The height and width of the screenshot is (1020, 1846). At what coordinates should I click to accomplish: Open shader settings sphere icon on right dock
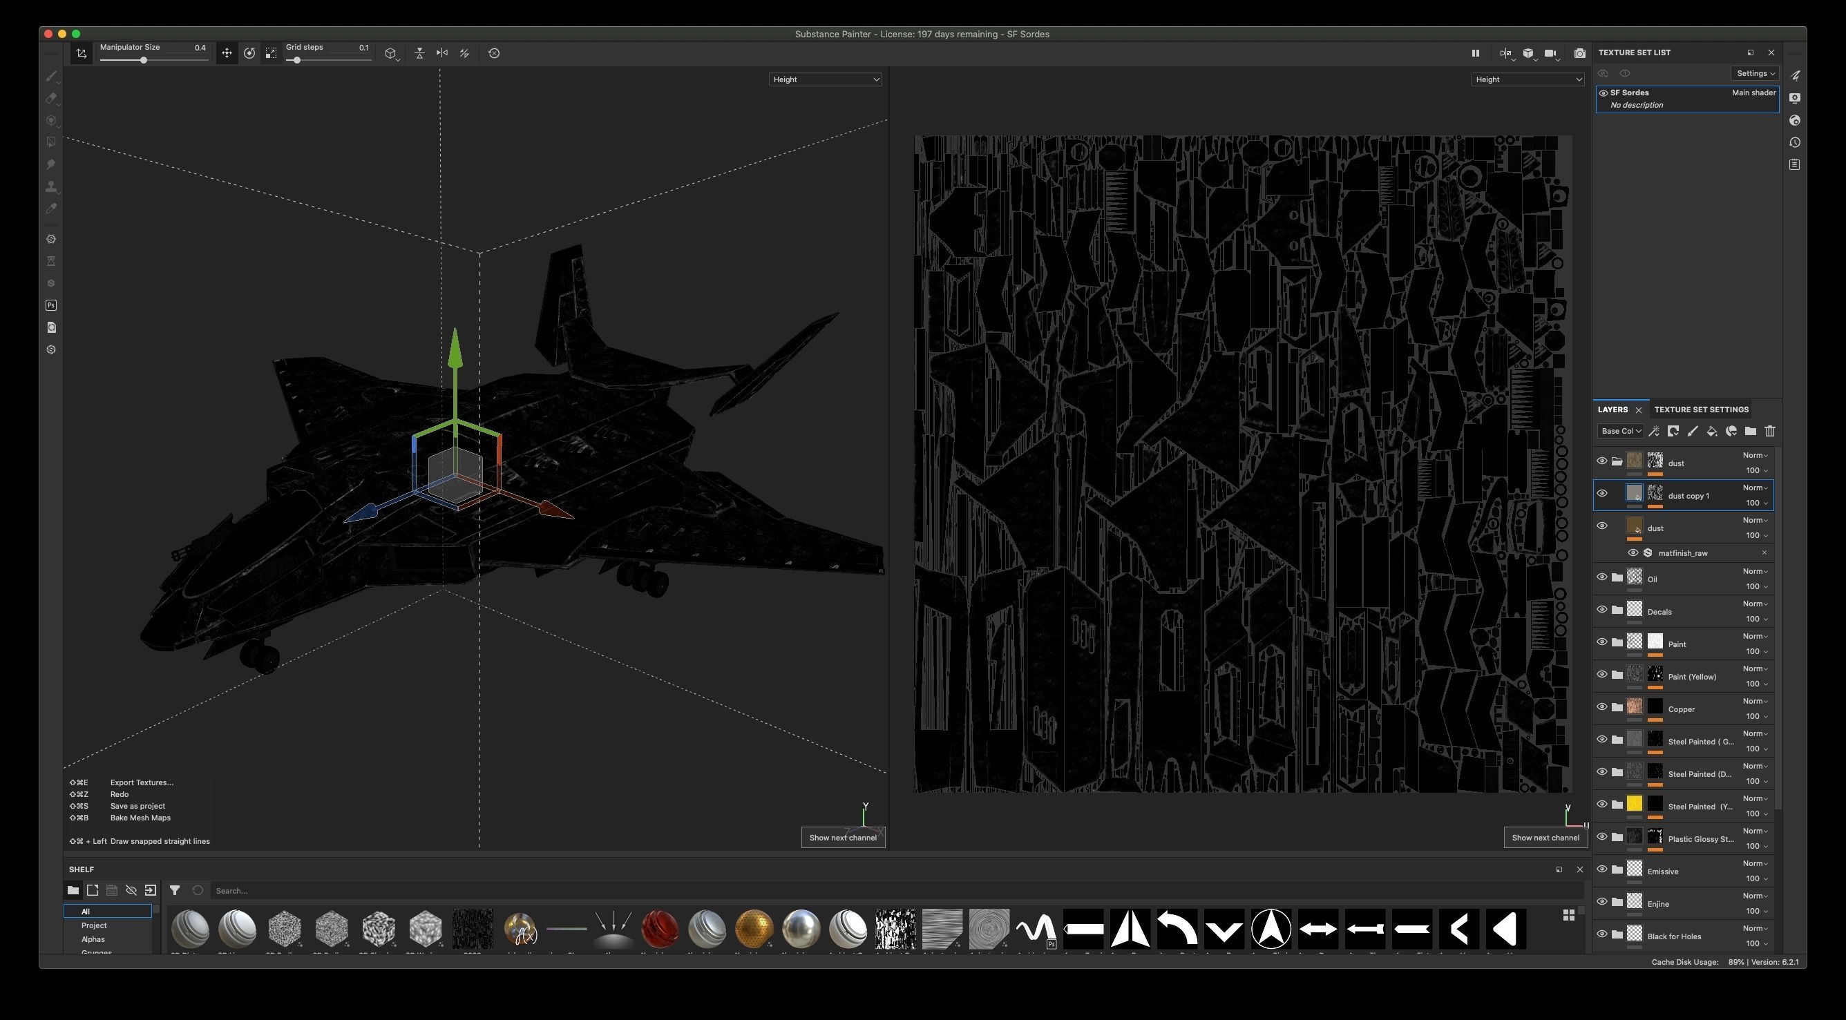(1794, 120)
